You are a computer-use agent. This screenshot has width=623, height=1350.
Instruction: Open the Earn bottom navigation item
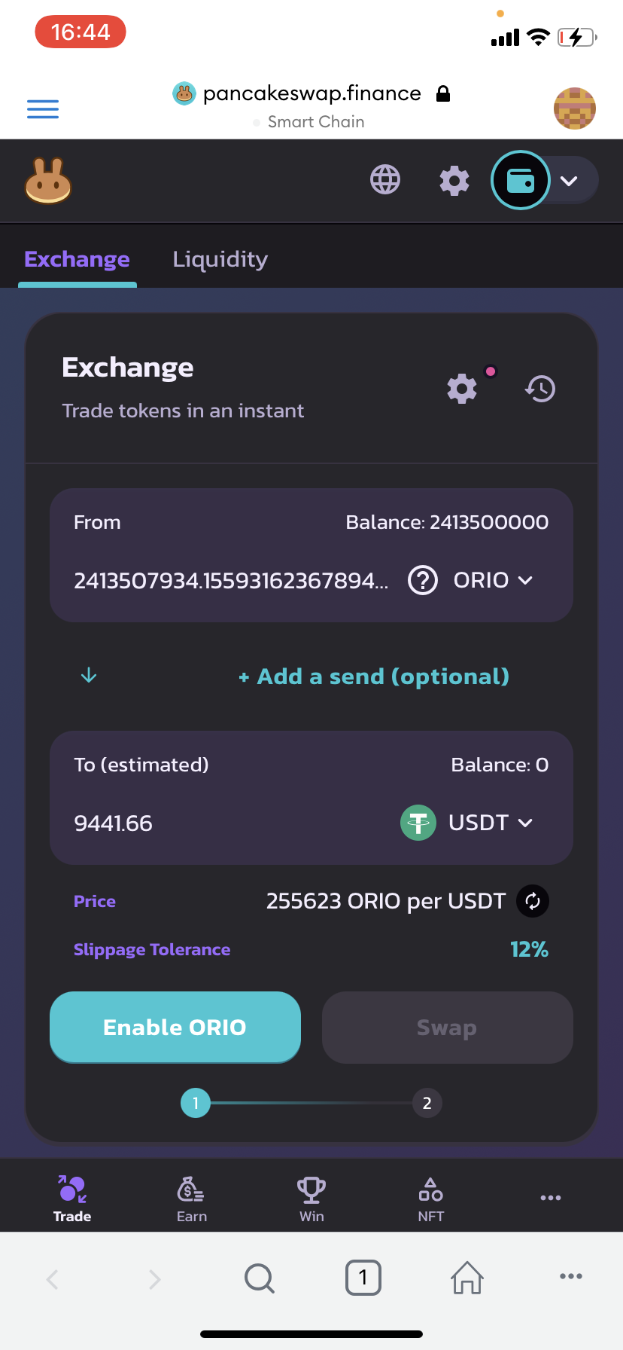pos(191,1199)
